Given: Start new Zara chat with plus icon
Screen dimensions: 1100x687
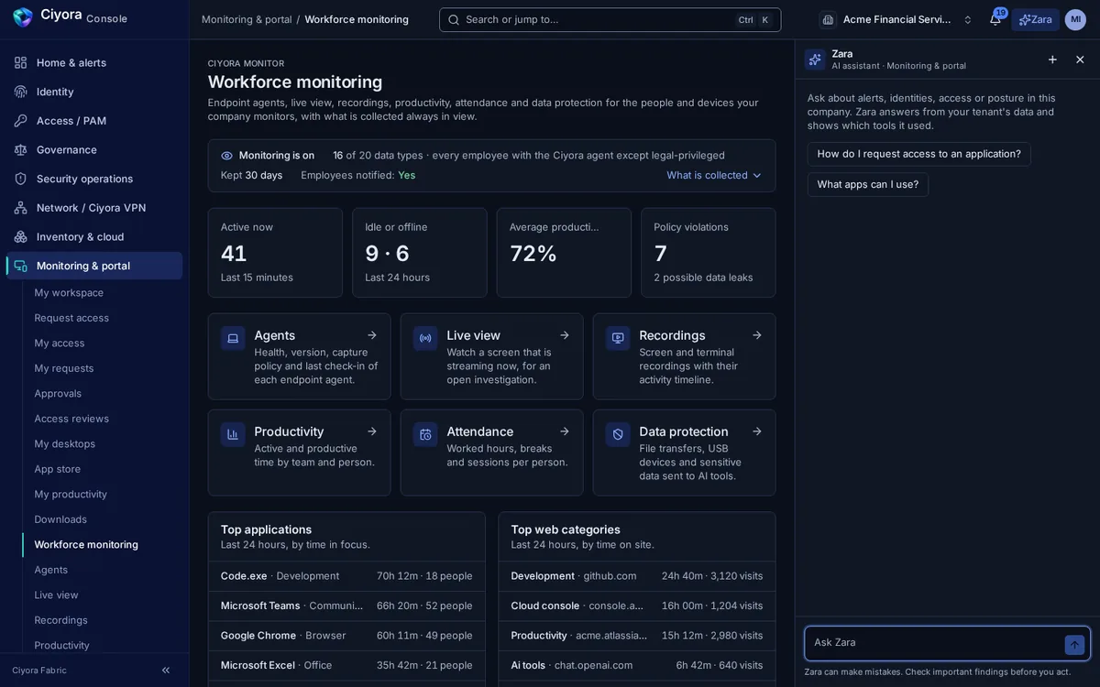Looking at the screenshot, I should [1052, 60].
